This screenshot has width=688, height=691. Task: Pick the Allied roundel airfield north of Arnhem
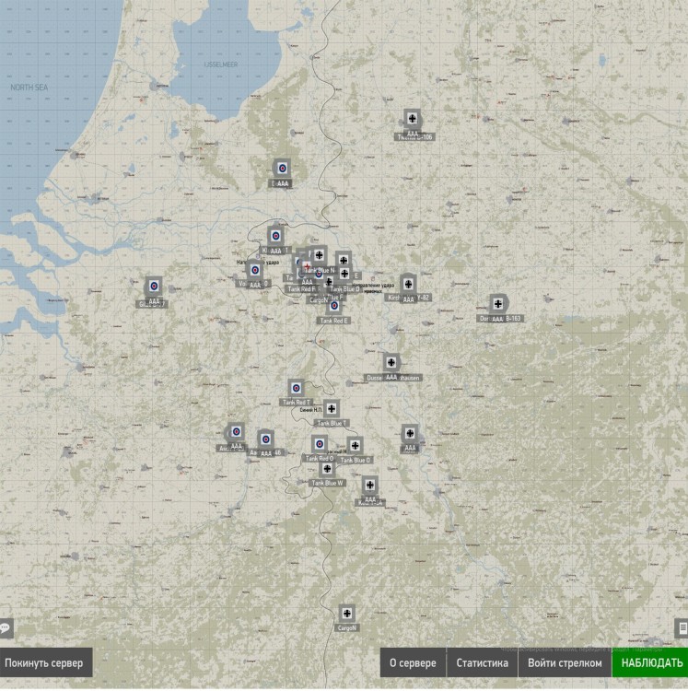click(x=282, y=168)
